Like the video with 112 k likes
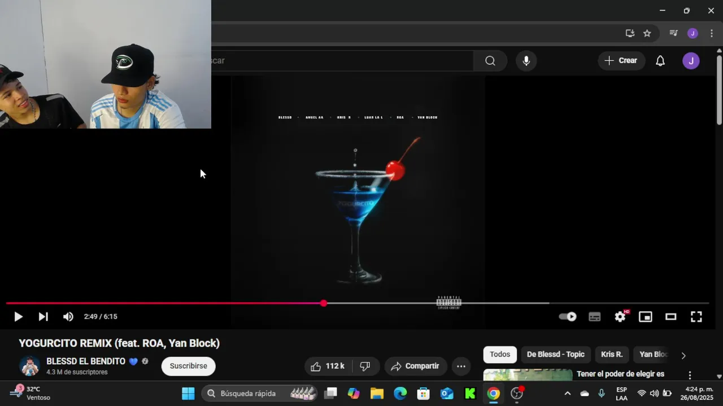 pos(327,367)
